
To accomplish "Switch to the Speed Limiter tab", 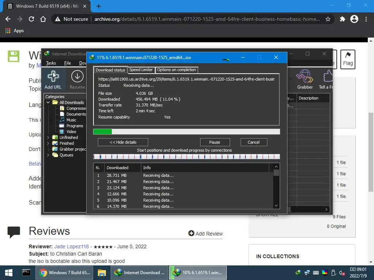I will [x=141, y=70].
